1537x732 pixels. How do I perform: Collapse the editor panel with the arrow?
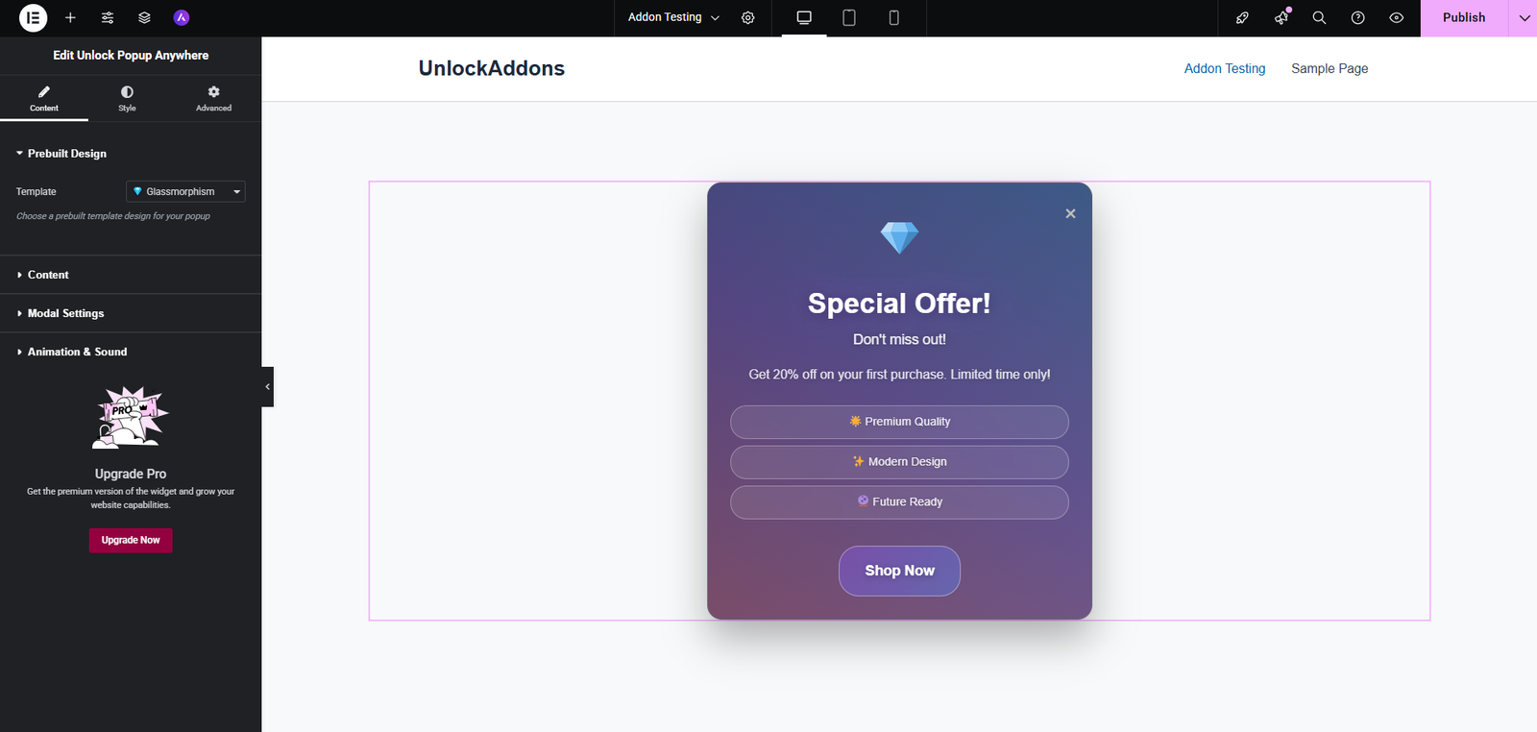coord(266,386)
